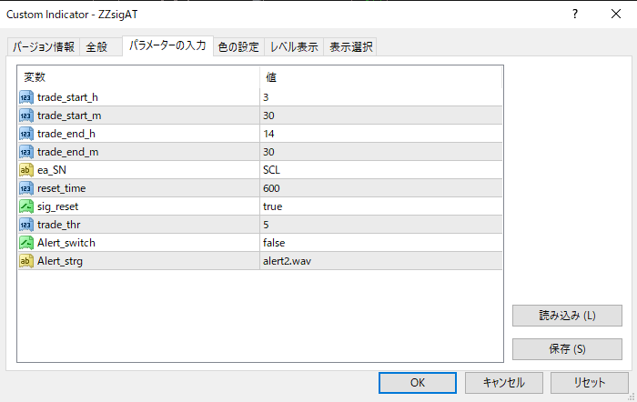Open the 色の設定 tab
The width and height of the screenshot is (637, 402).
(238, 47)
